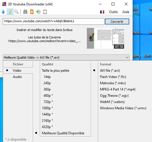Screen dimensions: 152x142
Task: Select MPEG-4 Part 14 (*.mp4) format
Action: click(118, 89)
